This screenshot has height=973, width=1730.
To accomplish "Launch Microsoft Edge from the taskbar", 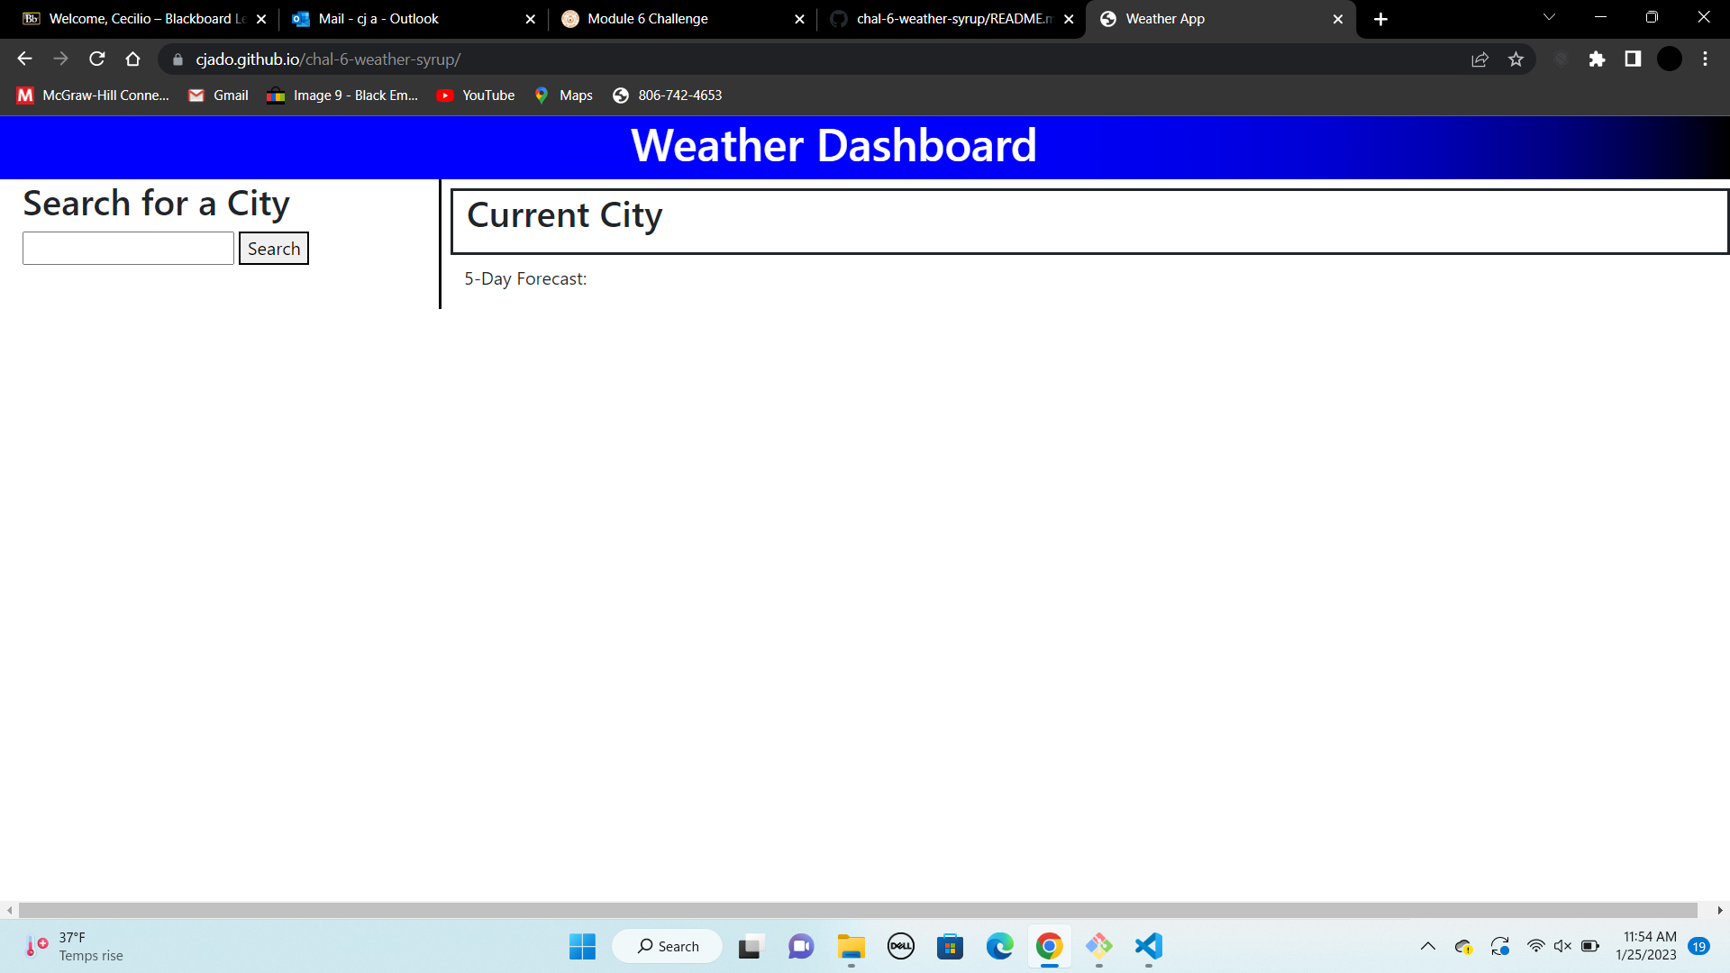I will tap(1000, 946).
